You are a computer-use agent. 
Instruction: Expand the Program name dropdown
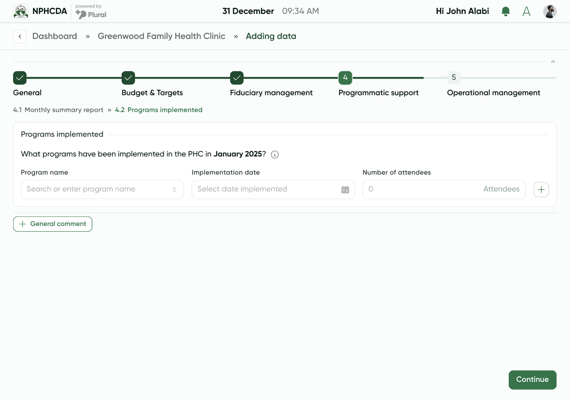click(174, 190)
